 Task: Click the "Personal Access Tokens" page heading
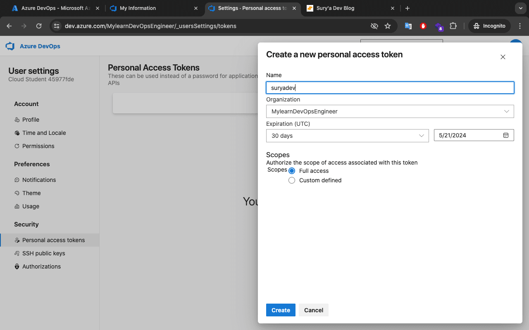(154, 68)
